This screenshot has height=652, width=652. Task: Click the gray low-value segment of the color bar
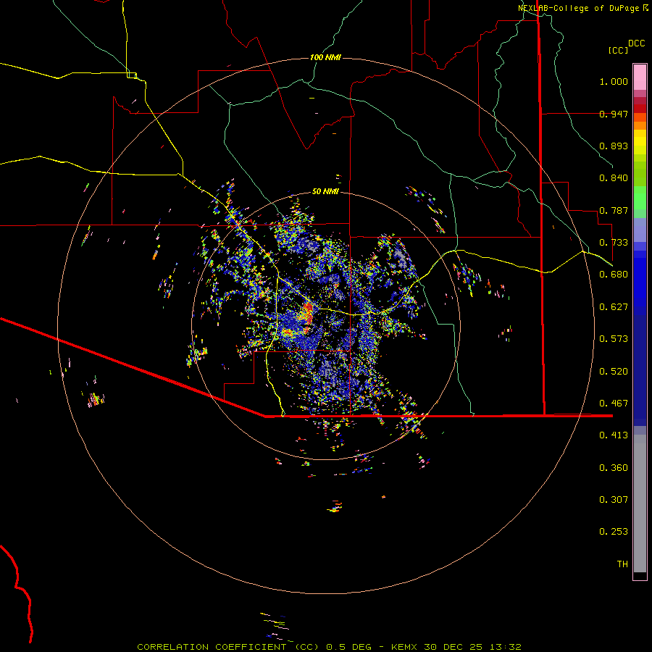tap(640, 503)
